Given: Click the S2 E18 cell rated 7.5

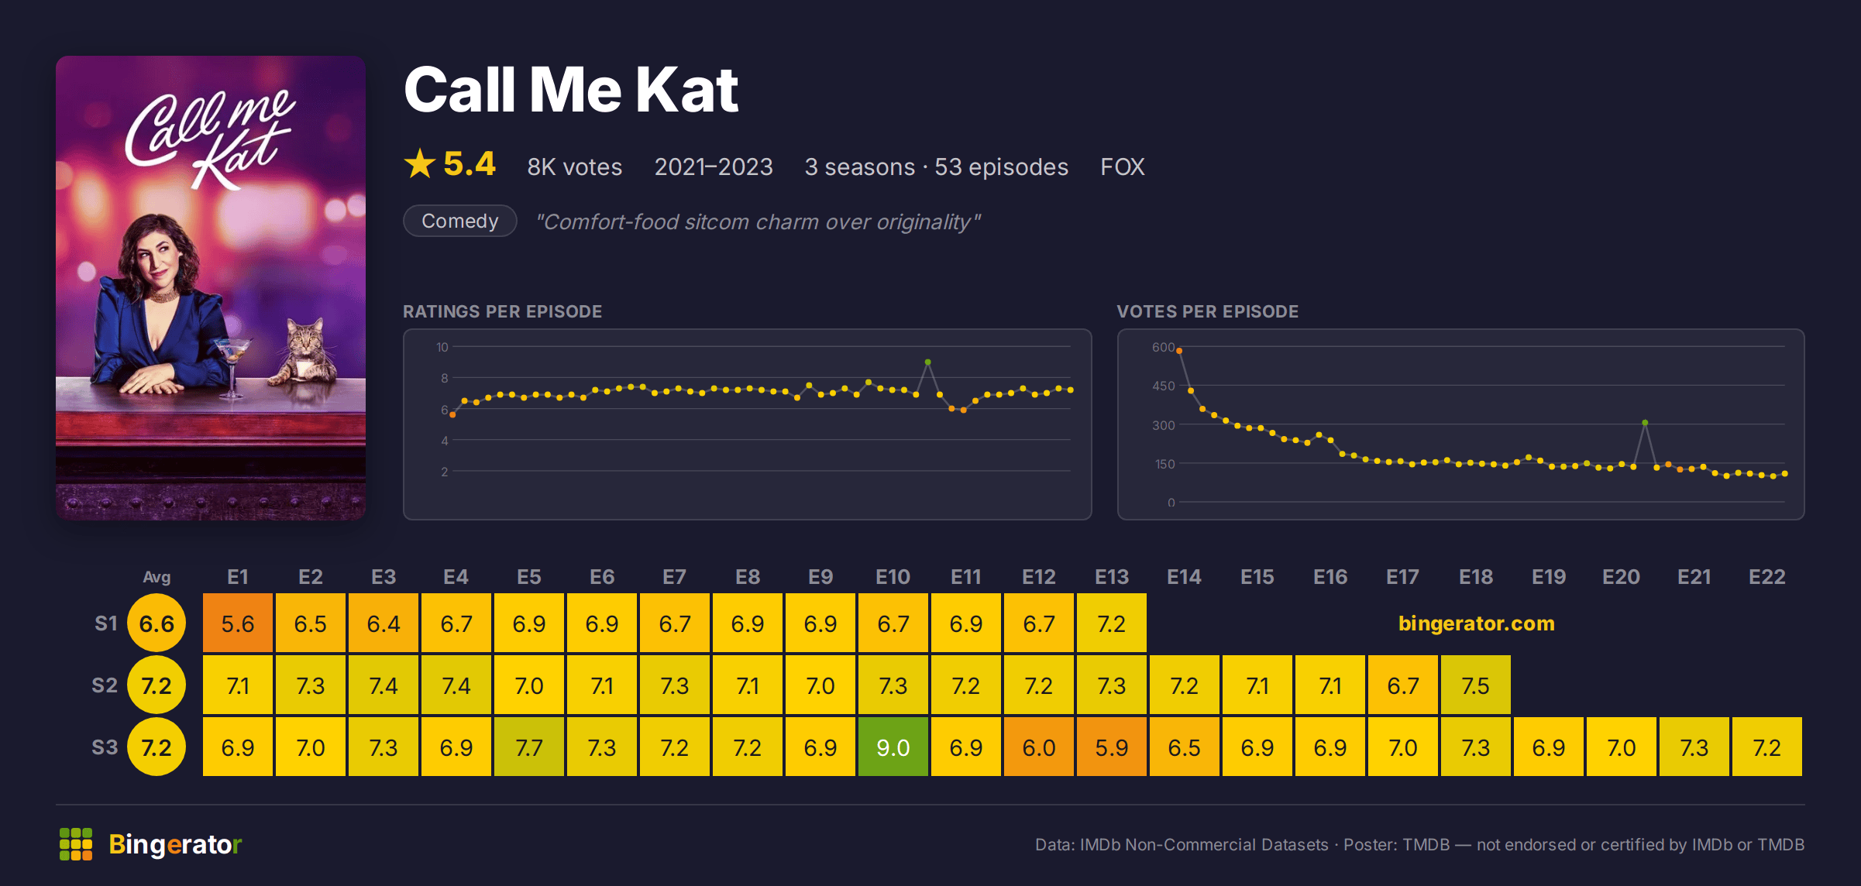Looking at the screenshot, I should coord(1476,685).
